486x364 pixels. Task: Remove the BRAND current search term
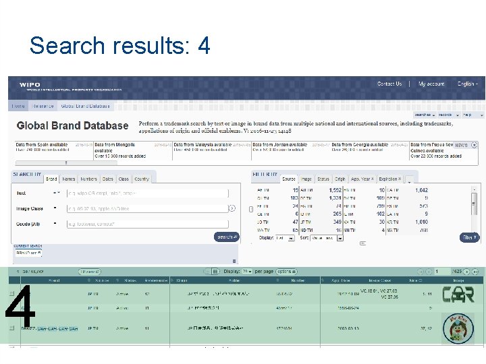39,253
